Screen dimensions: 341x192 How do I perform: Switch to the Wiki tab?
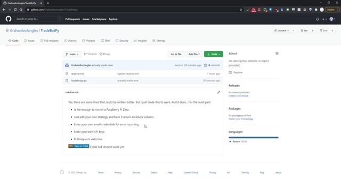[x=105, y=41]
